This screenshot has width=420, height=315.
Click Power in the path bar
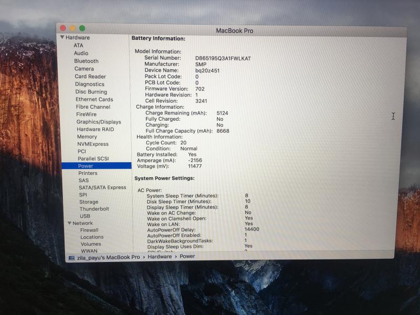click(187, 256)
